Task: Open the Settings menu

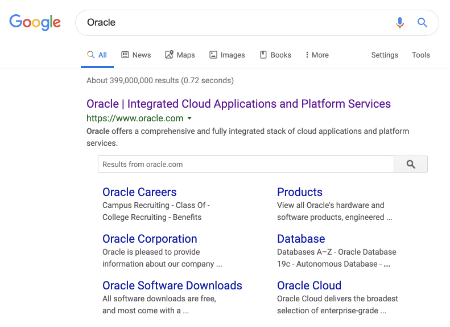Action: tap(385, 55)
